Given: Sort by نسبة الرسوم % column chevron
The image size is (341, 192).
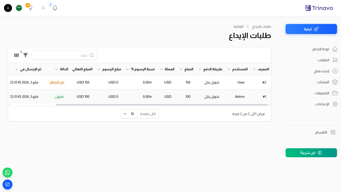Looking at the screenshot, I should tap(127, 69).
